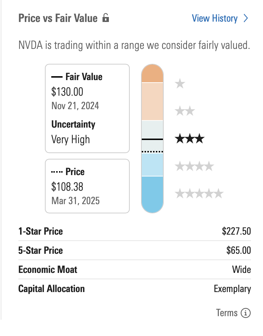Click the one-star rating icon
This screenshot has height=336, width=263.
click(x=180, y=84)
